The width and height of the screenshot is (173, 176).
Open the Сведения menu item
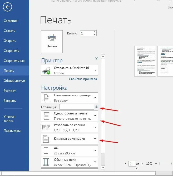(11, 21)
